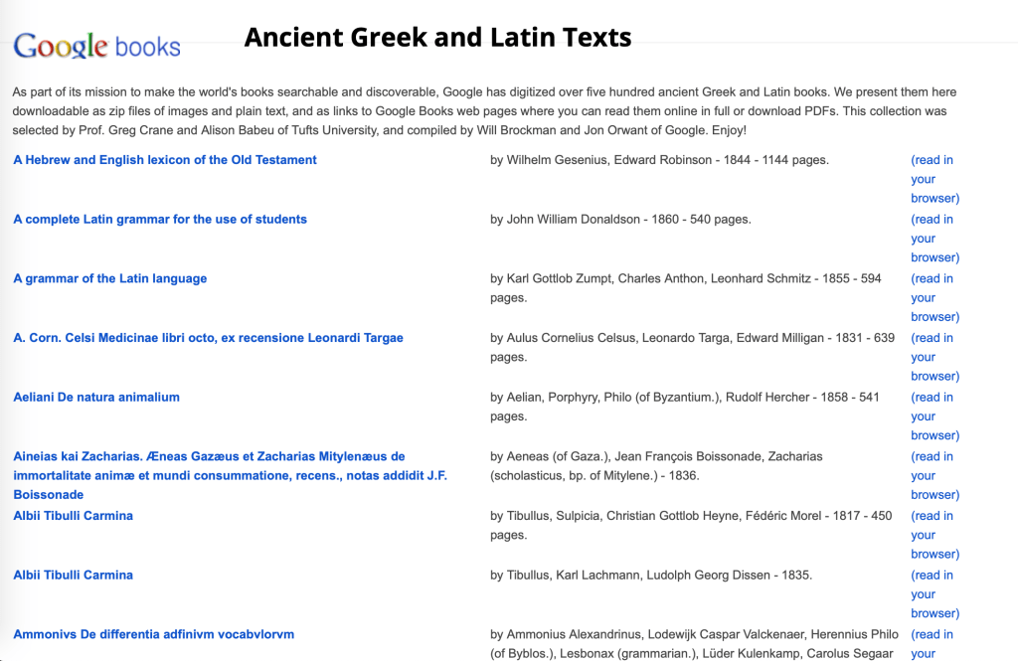Viewport: 1018px width, 661px height.
Task: Open Ammonivs De differentia adfinivm vocabvlorvm
Action: (x=153, y=634)
